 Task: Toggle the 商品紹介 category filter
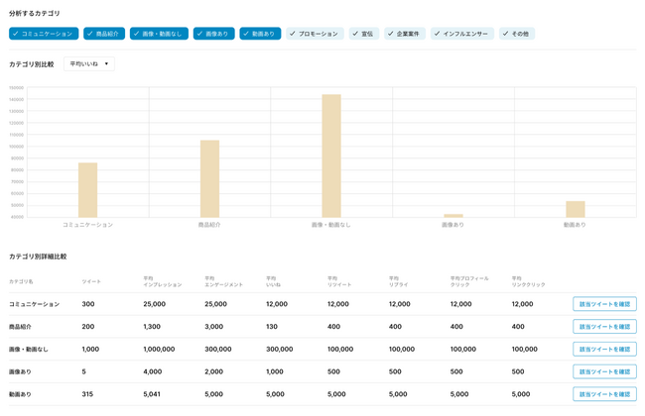point(104,34)
